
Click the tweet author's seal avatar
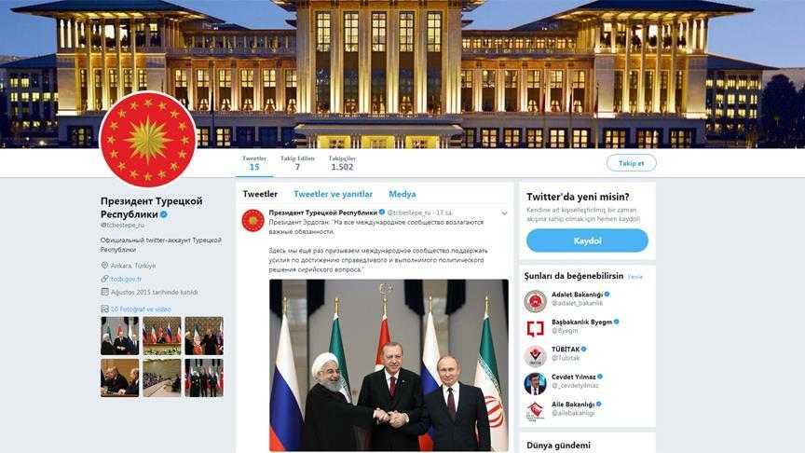tap(253, 221)
